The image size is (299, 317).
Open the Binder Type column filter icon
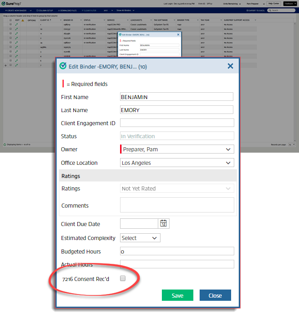point(198,20)
